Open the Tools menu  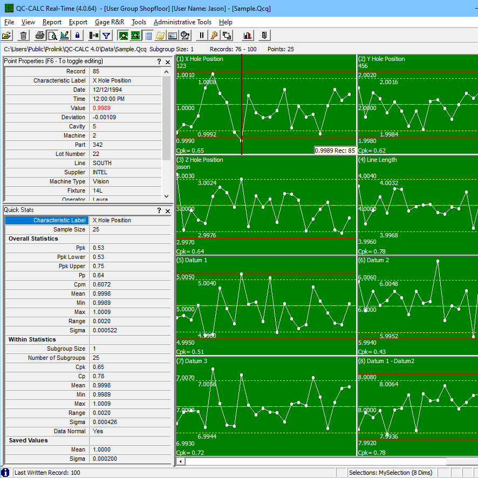tap(139, 22)
